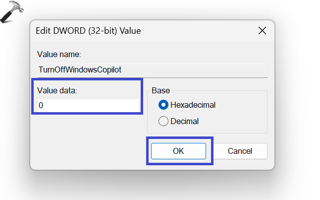Click the filled Hexadecimal radio circle
320x200 pixels.
pos(162,105)
